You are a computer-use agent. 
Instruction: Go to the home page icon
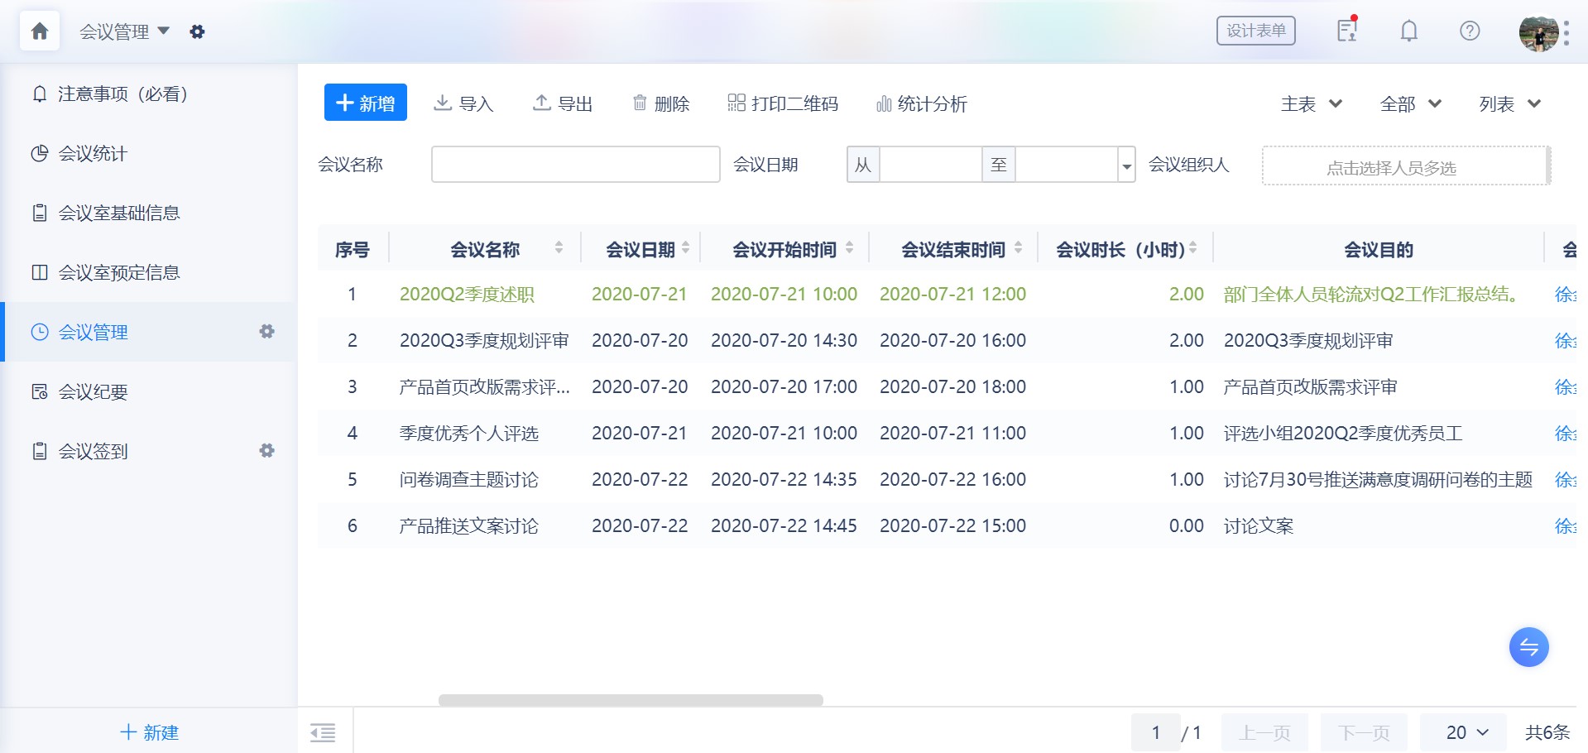(x=40, y=31)
